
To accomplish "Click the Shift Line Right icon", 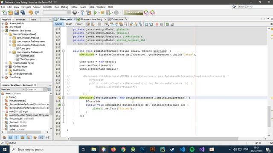I will (151, 24).
